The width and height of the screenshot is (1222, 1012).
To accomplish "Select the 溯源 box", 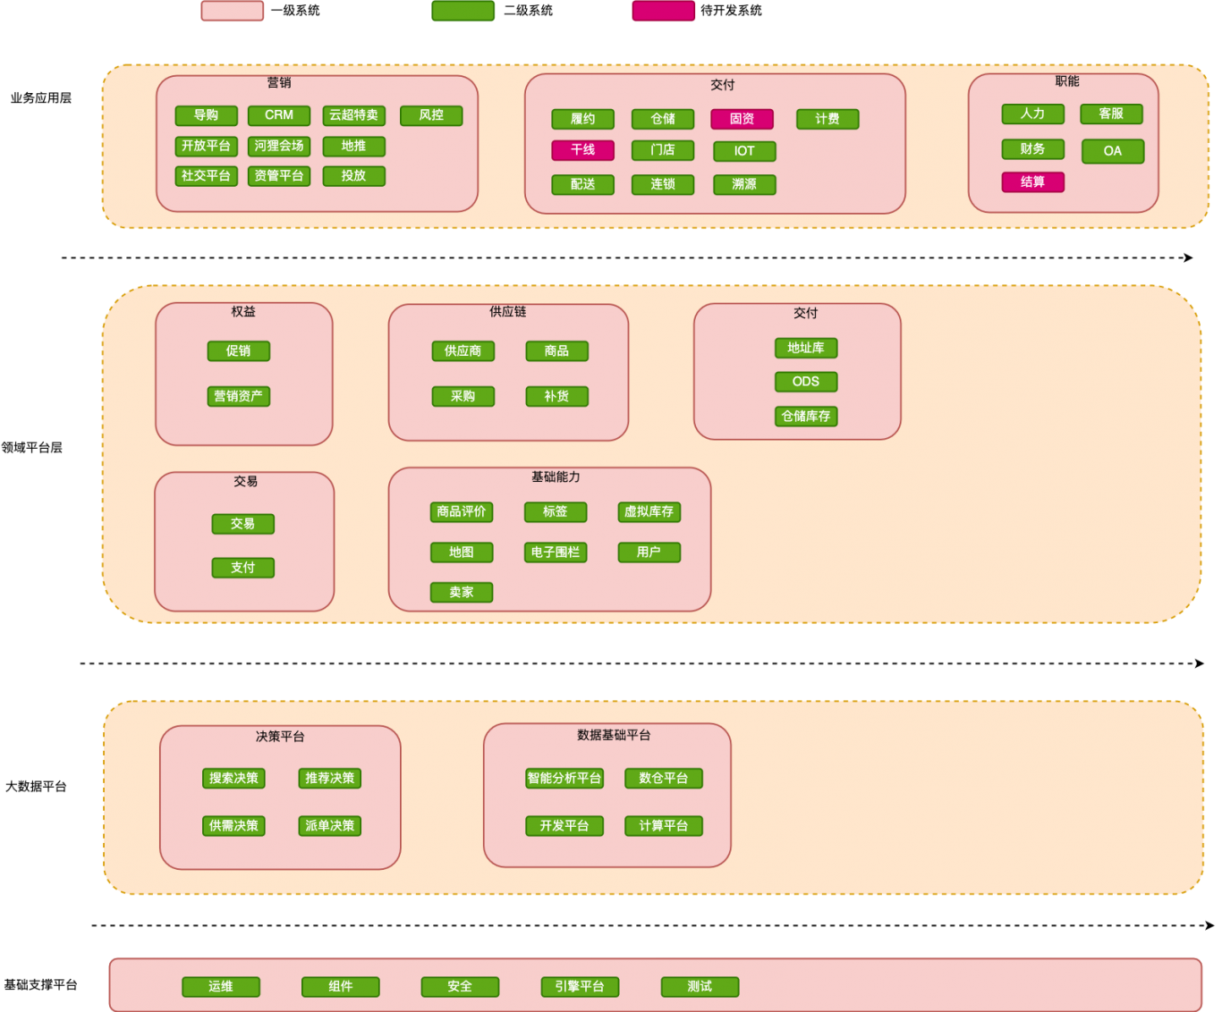I will [744, 184].
